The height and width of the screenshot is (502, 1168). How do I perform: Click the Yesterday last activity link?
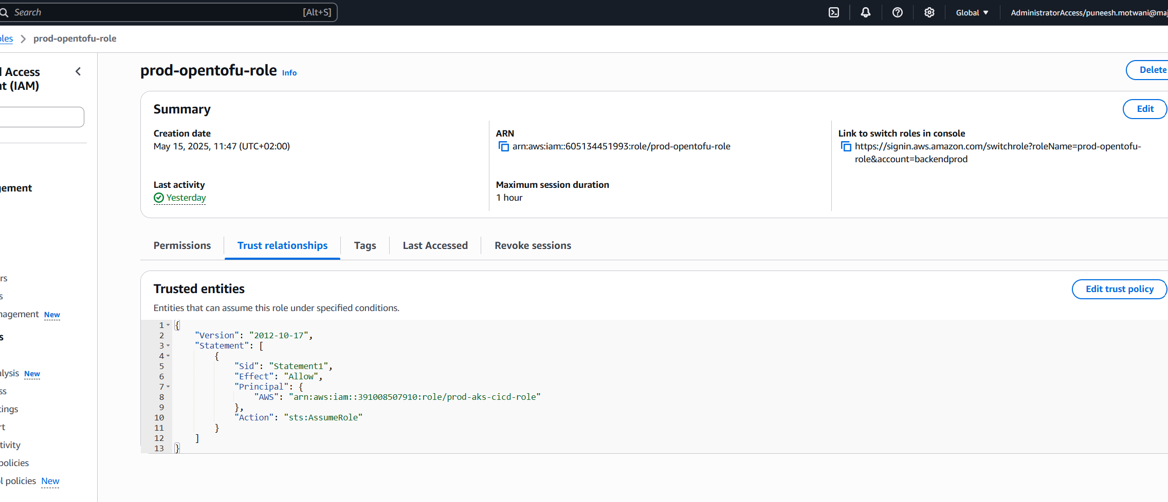186,198
